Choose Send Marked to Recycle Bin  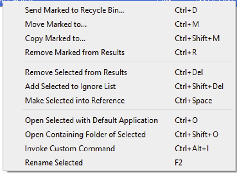[119, 10]
